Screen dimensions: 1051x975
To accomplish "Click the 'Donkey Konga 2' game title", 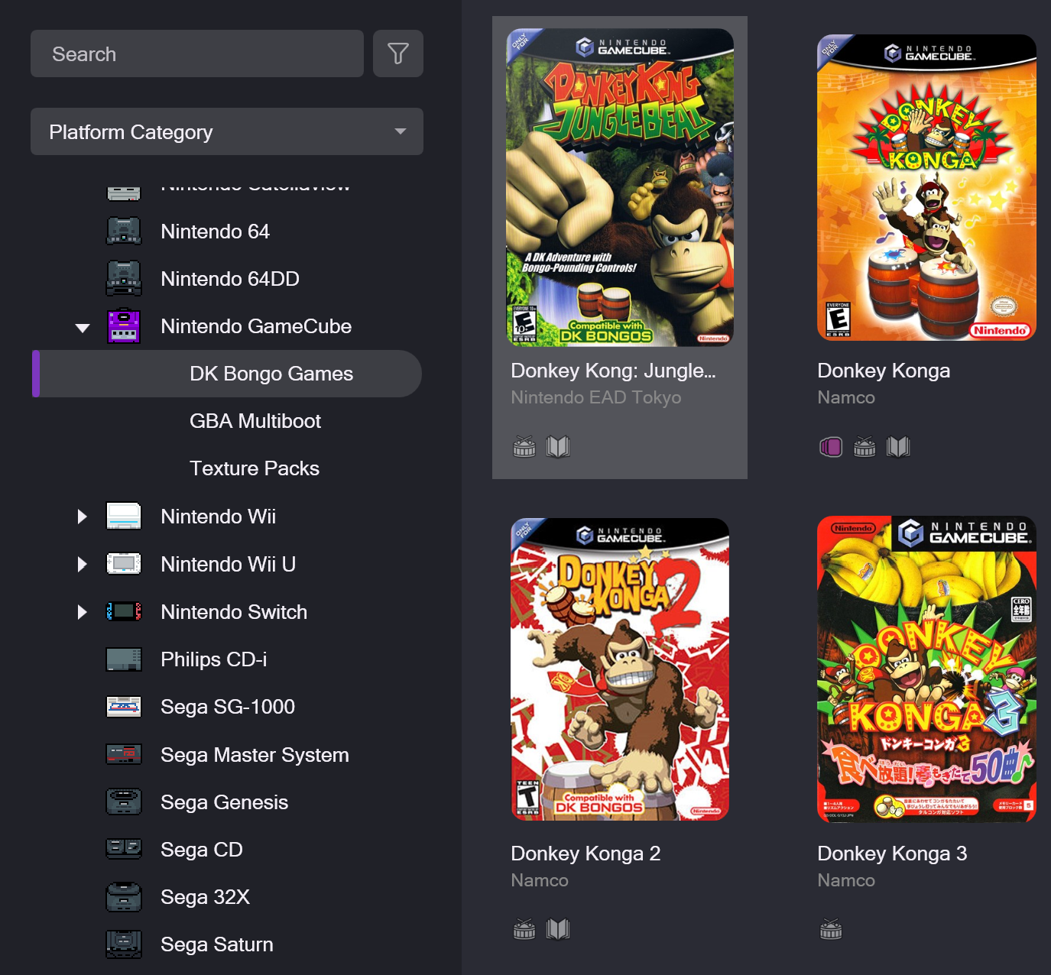I will tap(586, 854).
